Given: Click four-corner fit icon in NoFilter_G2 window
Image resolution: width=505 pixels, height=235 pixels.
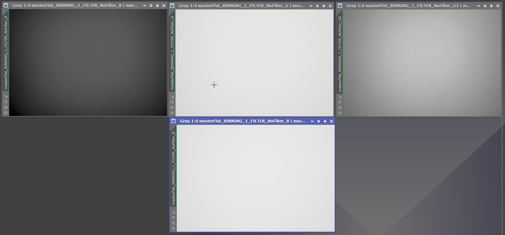Looking at the screenshot, I should (x=340, y=102).
